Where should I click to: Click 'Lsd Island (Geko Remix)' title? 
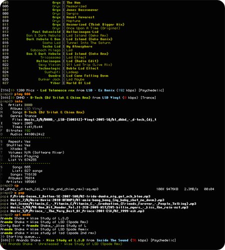[89, 39]
